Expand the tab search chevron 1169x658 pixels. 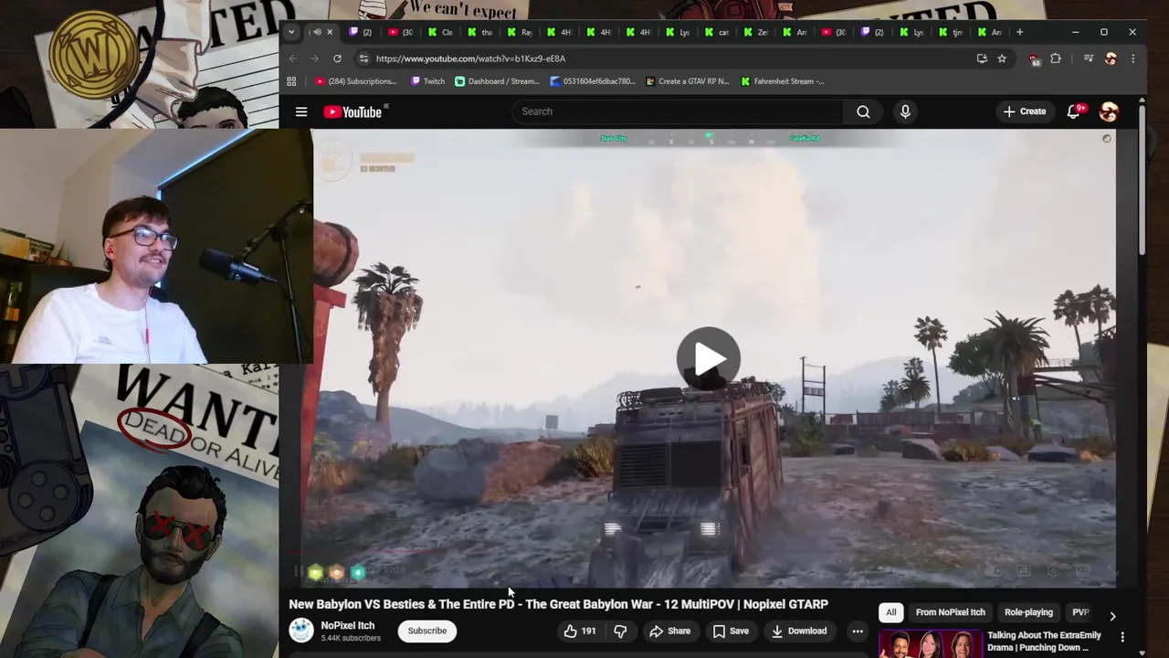click(x=291, y=32)
